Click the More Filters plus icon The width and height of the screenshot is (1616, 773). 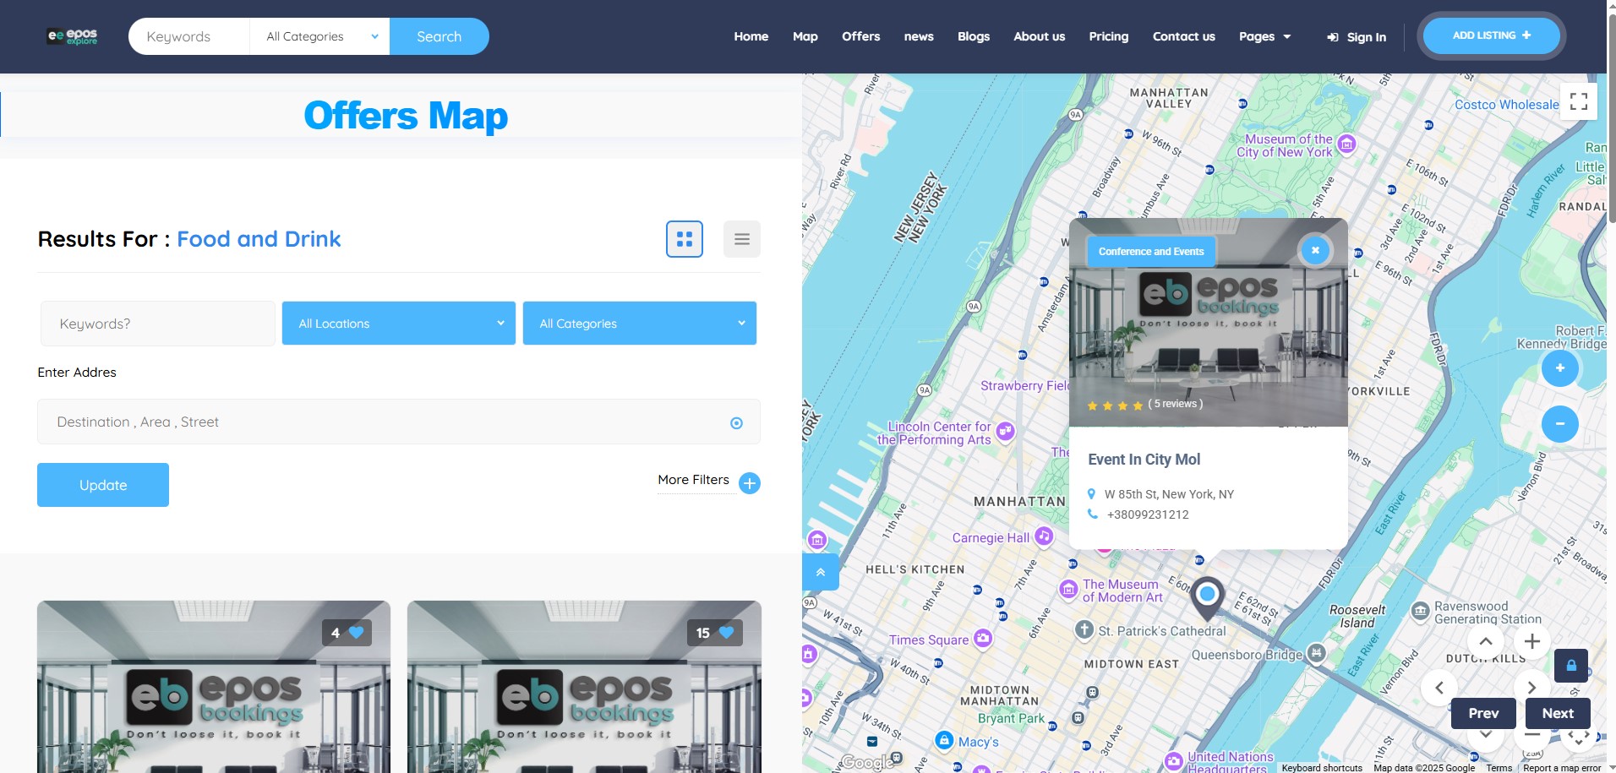pos(750,483)
